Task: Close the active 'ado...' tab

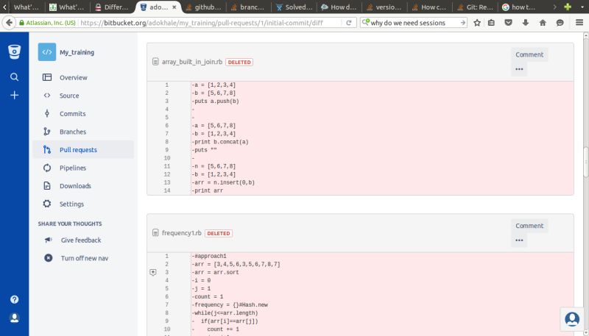Action: coord(174,7)
